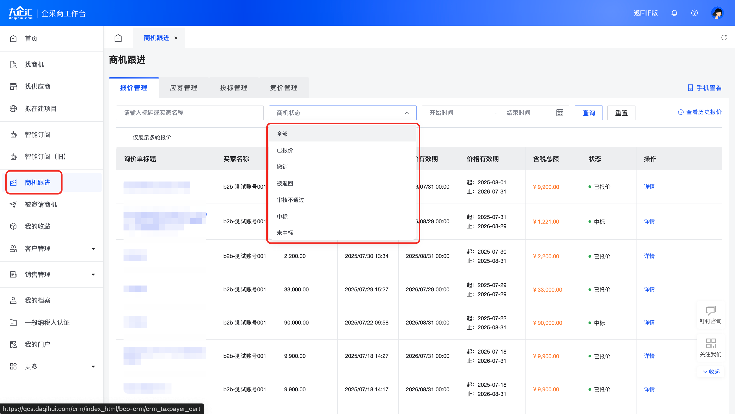Open 查看历史报价 clock link
Screen dimensions: 735x414
700,112
